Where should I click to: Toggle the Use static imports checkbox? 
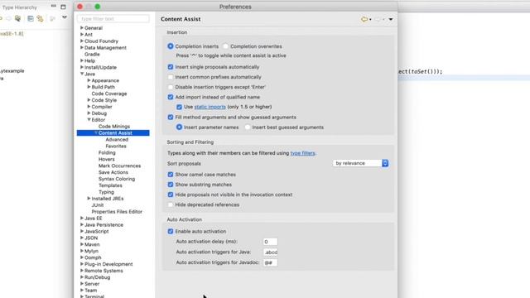[x=179, y=107]
